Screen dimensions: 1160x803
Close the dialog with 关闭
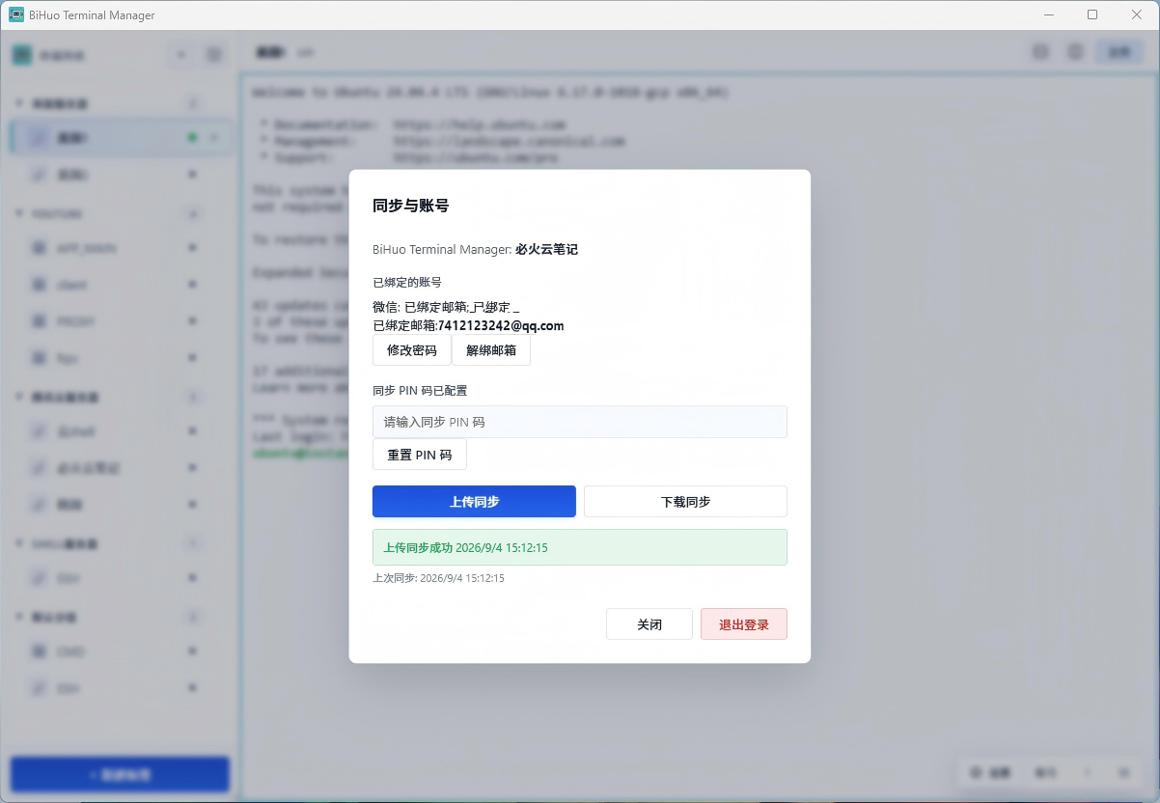tap(649, 624)
